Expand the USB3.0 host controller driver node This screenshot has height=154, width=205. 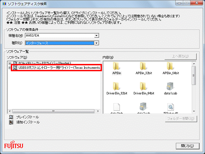pyautogui.click(x=10, y=68)
